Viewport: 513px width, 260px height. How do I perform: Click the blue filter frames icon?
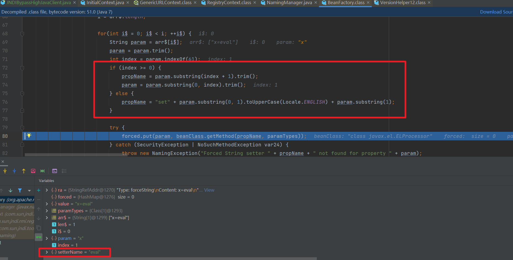(20, 191)
